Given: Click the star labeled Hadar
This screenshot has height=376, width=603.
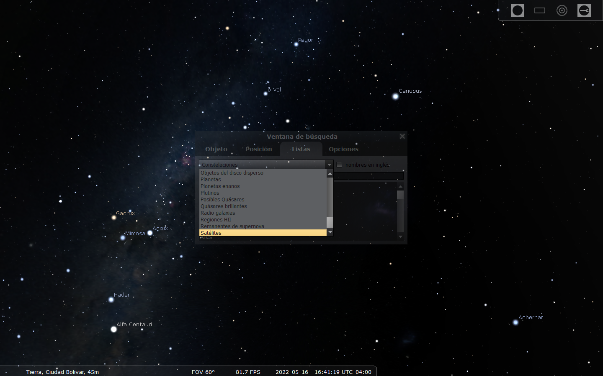Looking at the screenshot, I should [x=111, y=300].
